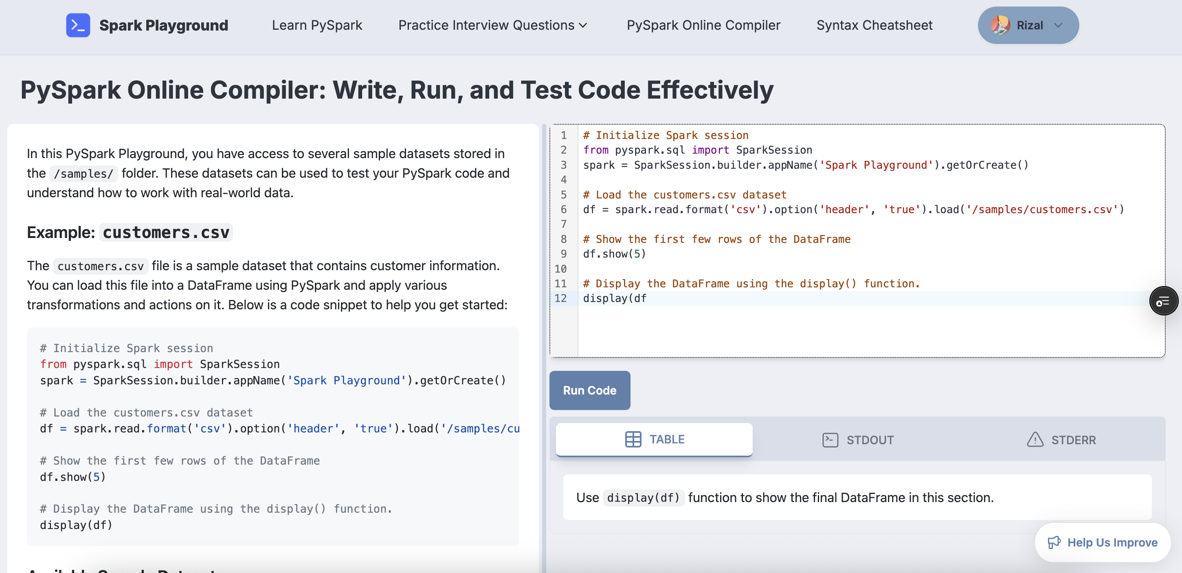Click the warning triangle icon in STDERR tab
This screenshot has height=573, width=1182.
point(1035,439)
